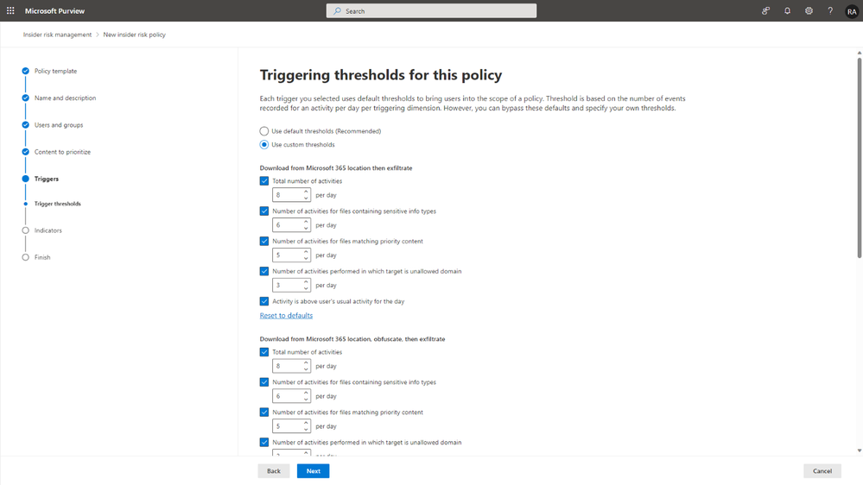This screenshot has height=485, width=863.
Task: Decrease first section's priority content value
Action: pyautogui.click(x=306, y=258)
